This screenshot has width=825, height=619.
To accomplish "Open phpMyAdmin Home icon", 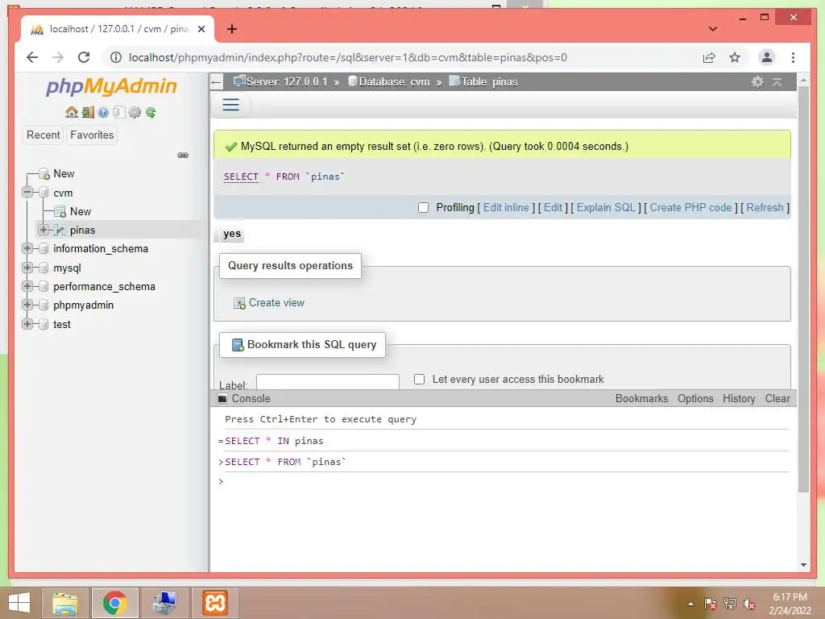I will pyautogui.click(x=72, y=112).
